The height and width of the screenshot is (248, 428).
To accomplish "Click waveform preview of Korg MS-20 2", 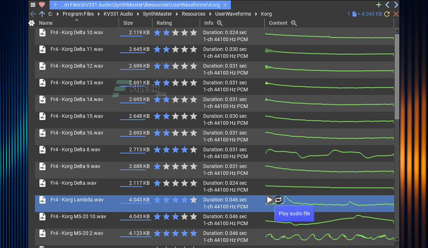I will pos(329,237).
